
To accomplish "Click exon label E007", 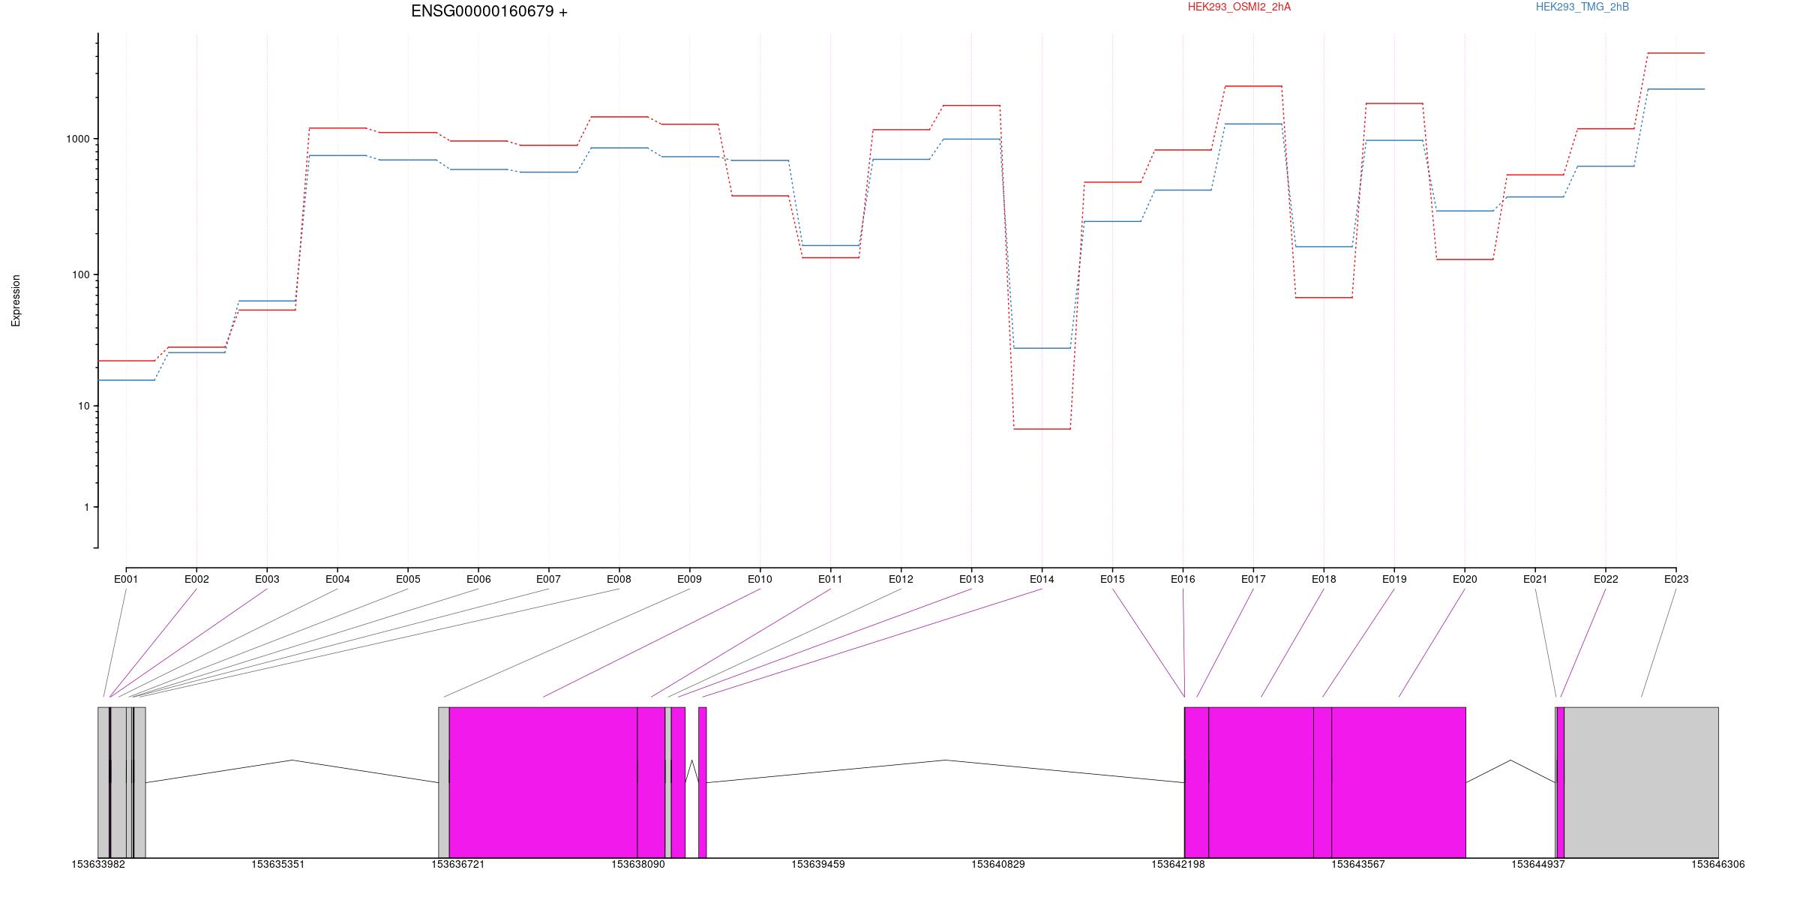I will pyautogui.click(x=548, y=579).
